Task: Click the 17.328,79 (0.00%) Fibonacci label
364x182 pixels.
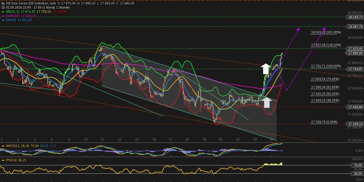Action: (324, 122)
